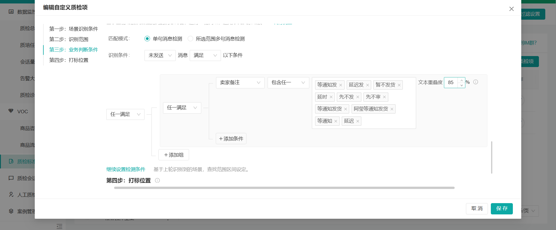
Task: Go to 第四步：打标位置 step
Action: tap(69, 60)
